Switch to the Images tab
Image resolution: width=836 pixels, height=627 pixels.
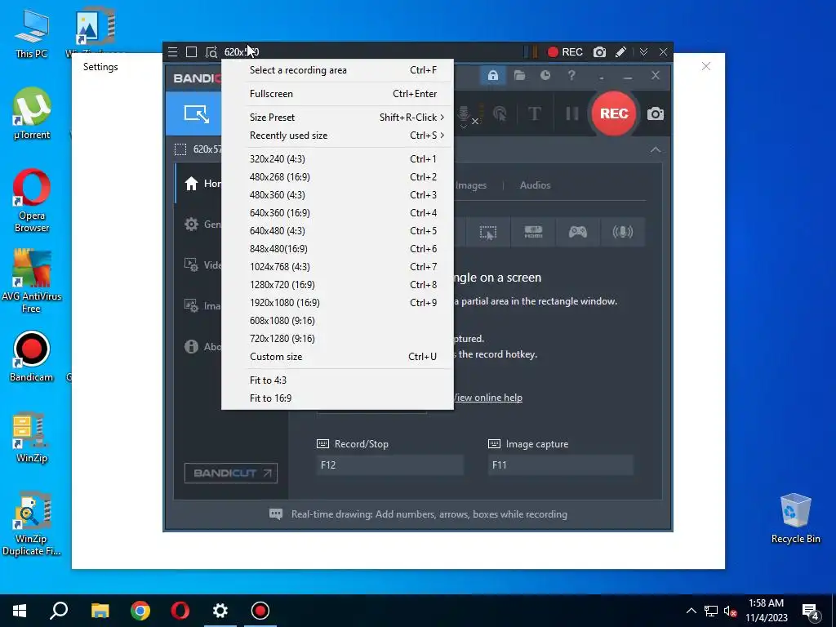[471, 185]
